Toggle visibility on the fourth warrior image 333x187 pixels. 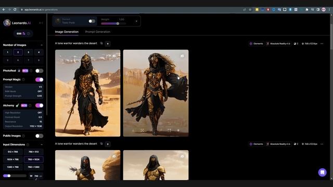click(182, 156)
